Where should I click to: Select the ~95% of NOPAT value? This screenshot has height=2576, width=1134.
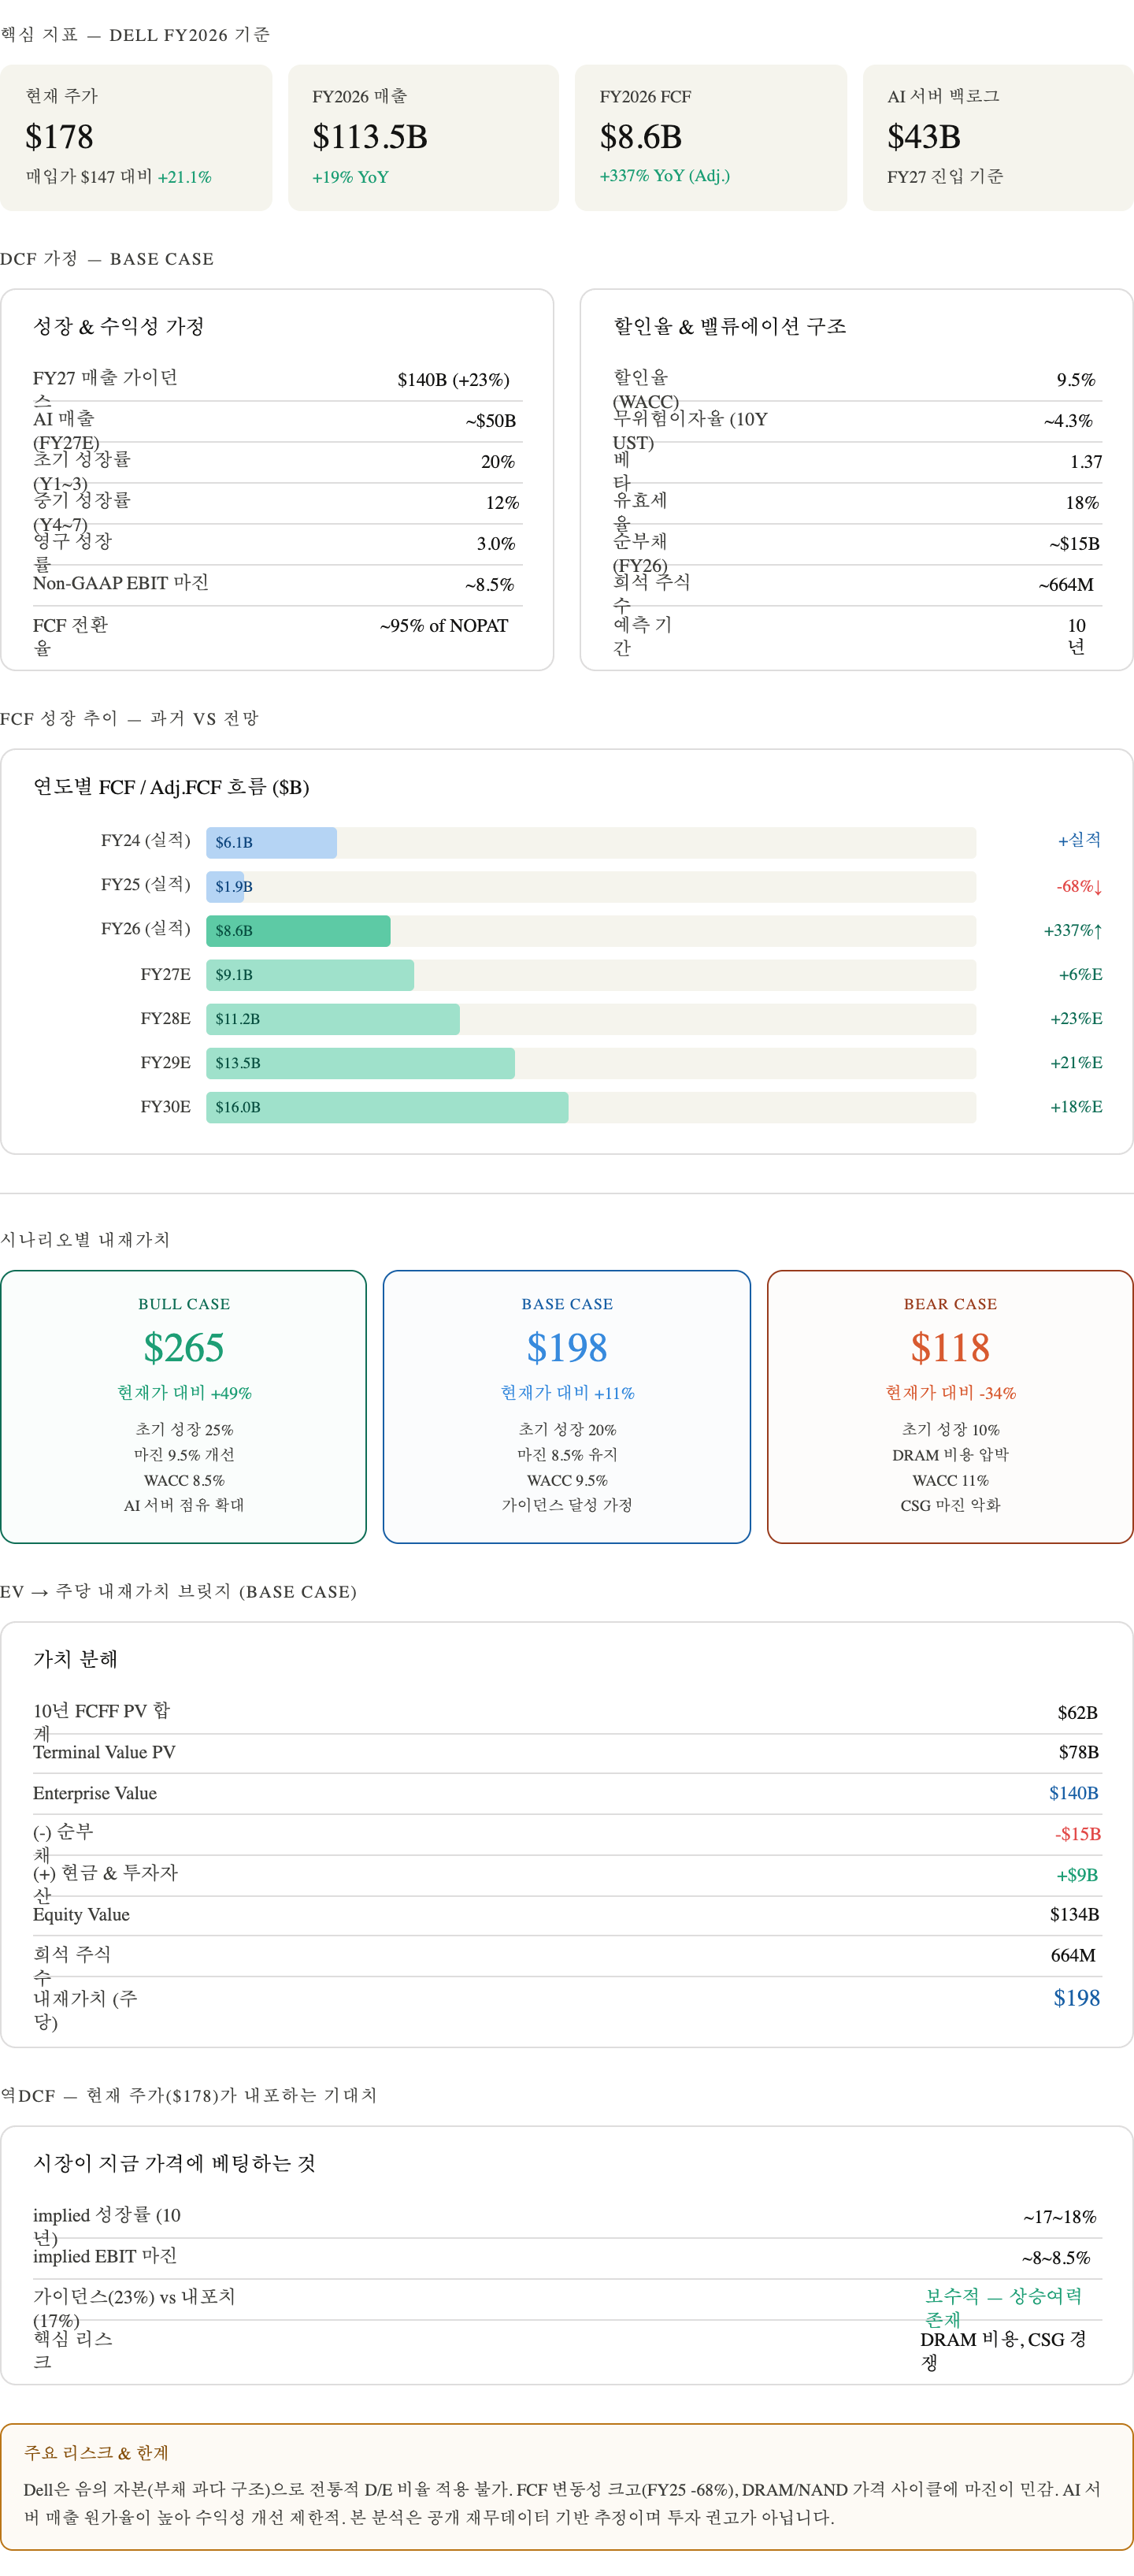coord(444,626)
